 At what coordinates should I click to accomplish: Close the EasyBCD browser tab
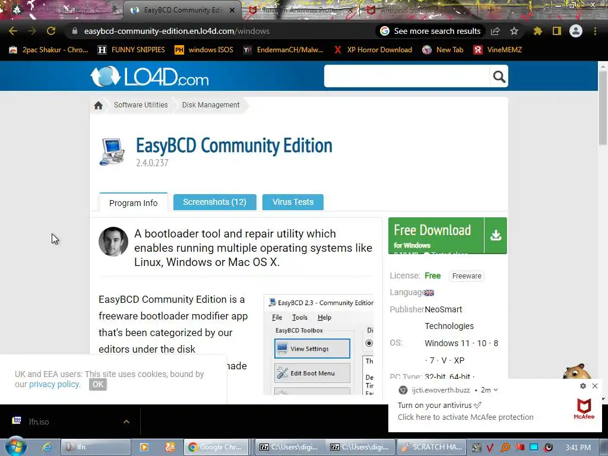(232, 10)
